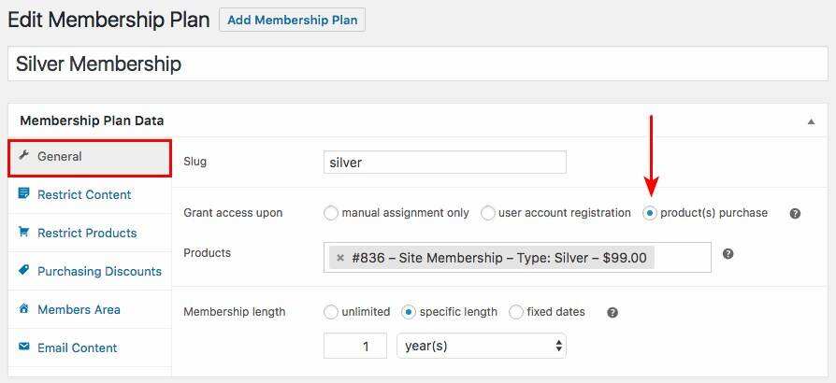The image size is (836, 383).
Task: Choose unlimited membership length
Action: click(x=331, y=312)
